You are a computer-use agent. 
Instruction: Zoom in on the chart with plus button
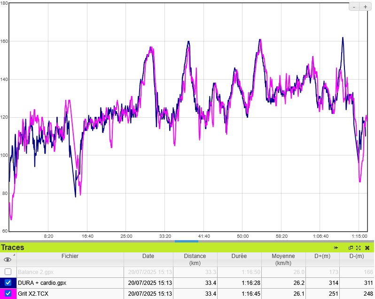365,7
